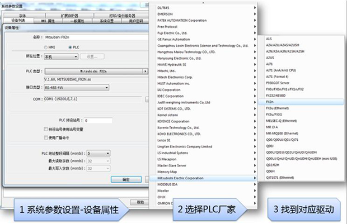Expand the arrow beside IAI Corporation
Image resolution: width=347 pixels, height=224 pixels.
255,90
